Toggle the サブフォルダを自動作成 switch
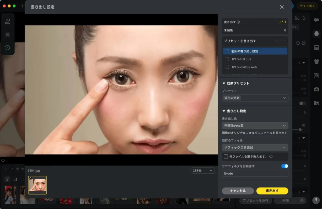This screenshot has width=322, height=209. (x=285, y=166)
